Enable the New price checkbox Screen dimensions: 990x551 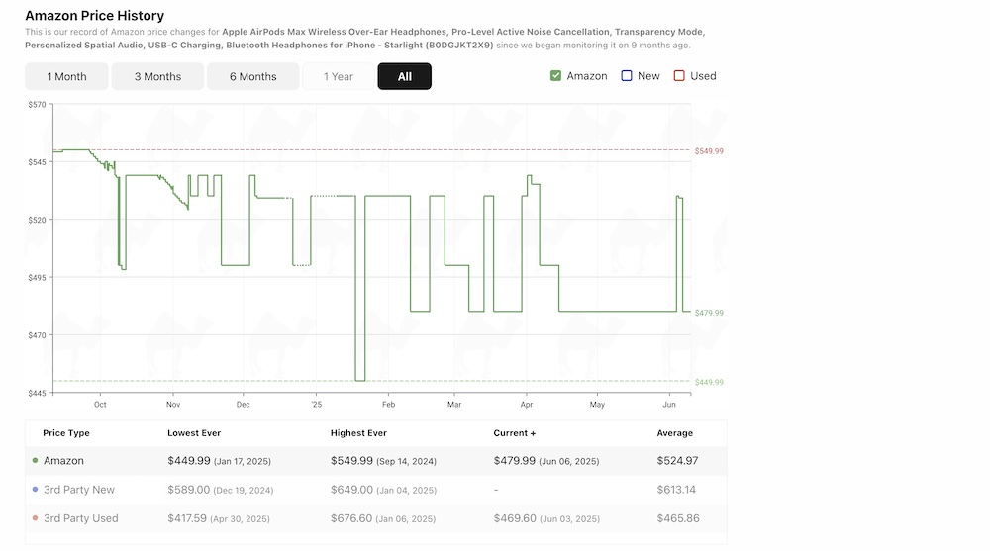click(x=627, y=76)
